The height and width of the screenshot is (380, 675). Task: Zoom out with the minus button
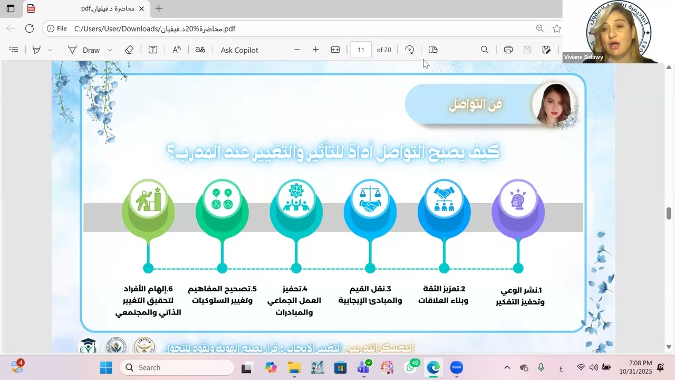[297, 50]
